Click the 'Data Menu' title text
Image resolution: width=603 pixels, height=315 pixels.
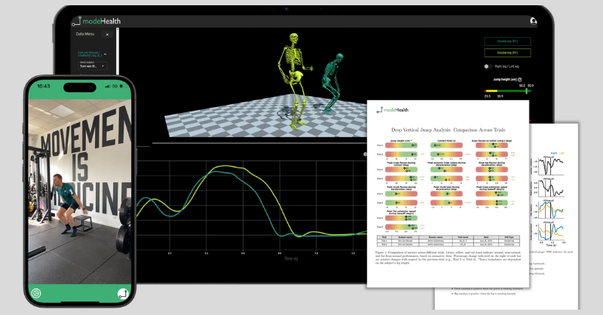coord(85,34)
